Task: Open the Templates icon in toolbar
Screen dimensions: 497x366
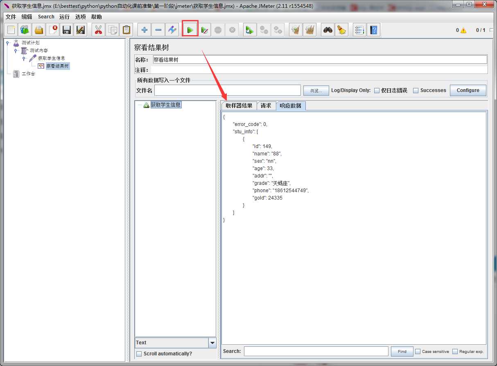Action: [x=25, y=30]
